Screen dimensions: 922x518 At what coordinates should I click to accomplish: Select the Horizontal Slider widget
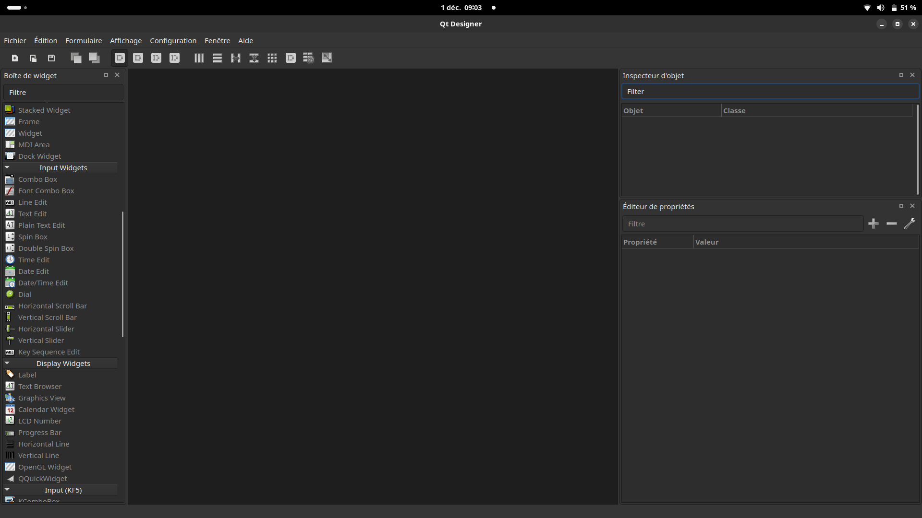pyautogui.click(x=46, y=329)
